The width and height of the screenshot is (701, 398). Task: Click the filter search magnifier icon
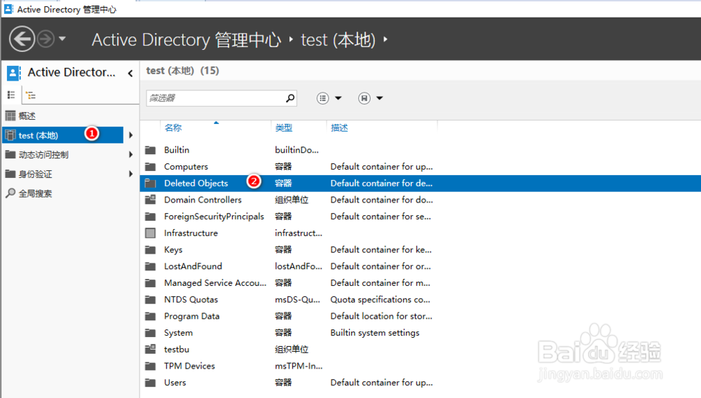click(290, 98)
